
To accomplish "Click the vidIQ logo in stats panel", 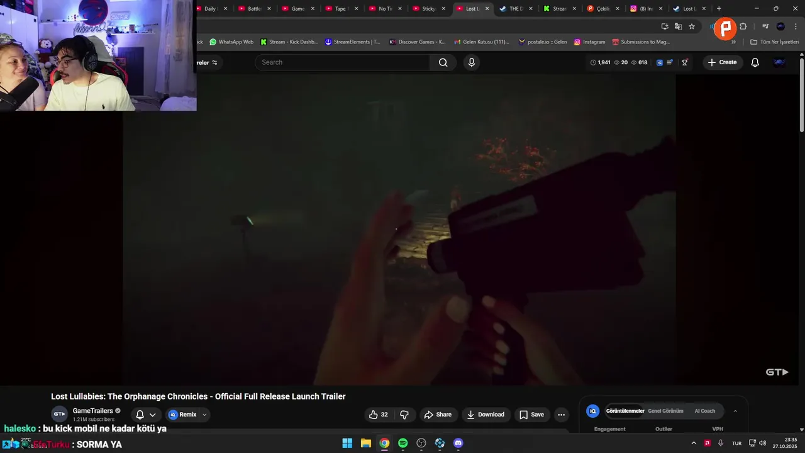I will tap(592, 411).
